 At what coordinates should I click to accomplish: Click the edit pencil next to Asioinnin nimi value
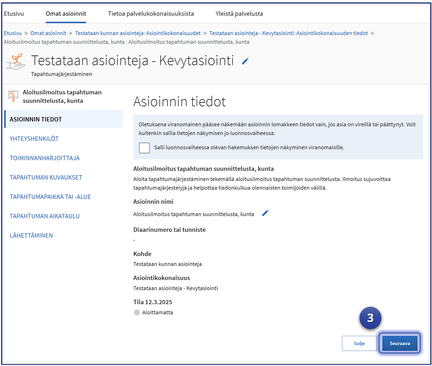click(265, 213)
